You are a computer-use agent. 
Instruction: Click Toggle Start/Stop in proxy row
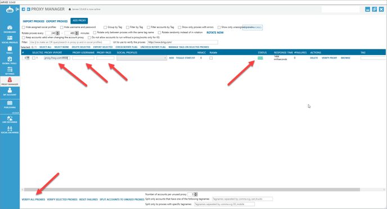click(186, 58)
